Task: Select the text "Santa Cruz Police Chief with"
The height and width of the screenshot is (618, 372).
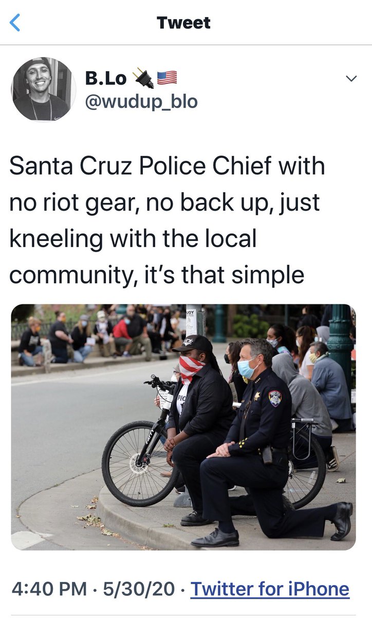Action: pyautogui.click(x=167, y=167)
